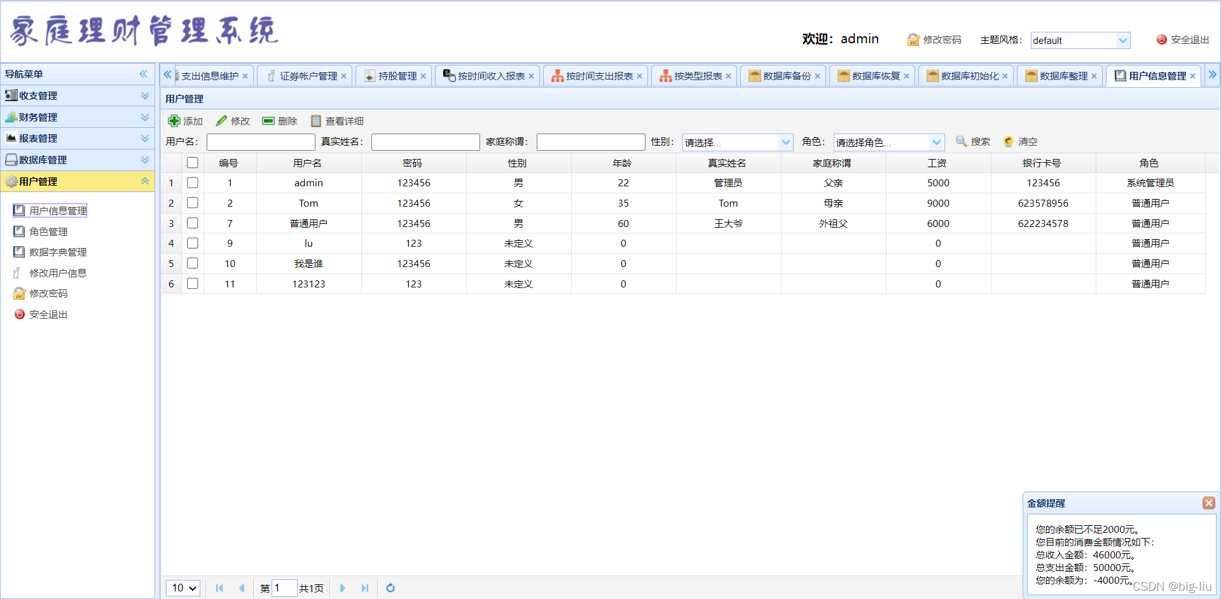Viewport: 1221px width, 599px height.
Task: Check the 普通用户 row 3 checkbox
Action: tap(193, 223)
